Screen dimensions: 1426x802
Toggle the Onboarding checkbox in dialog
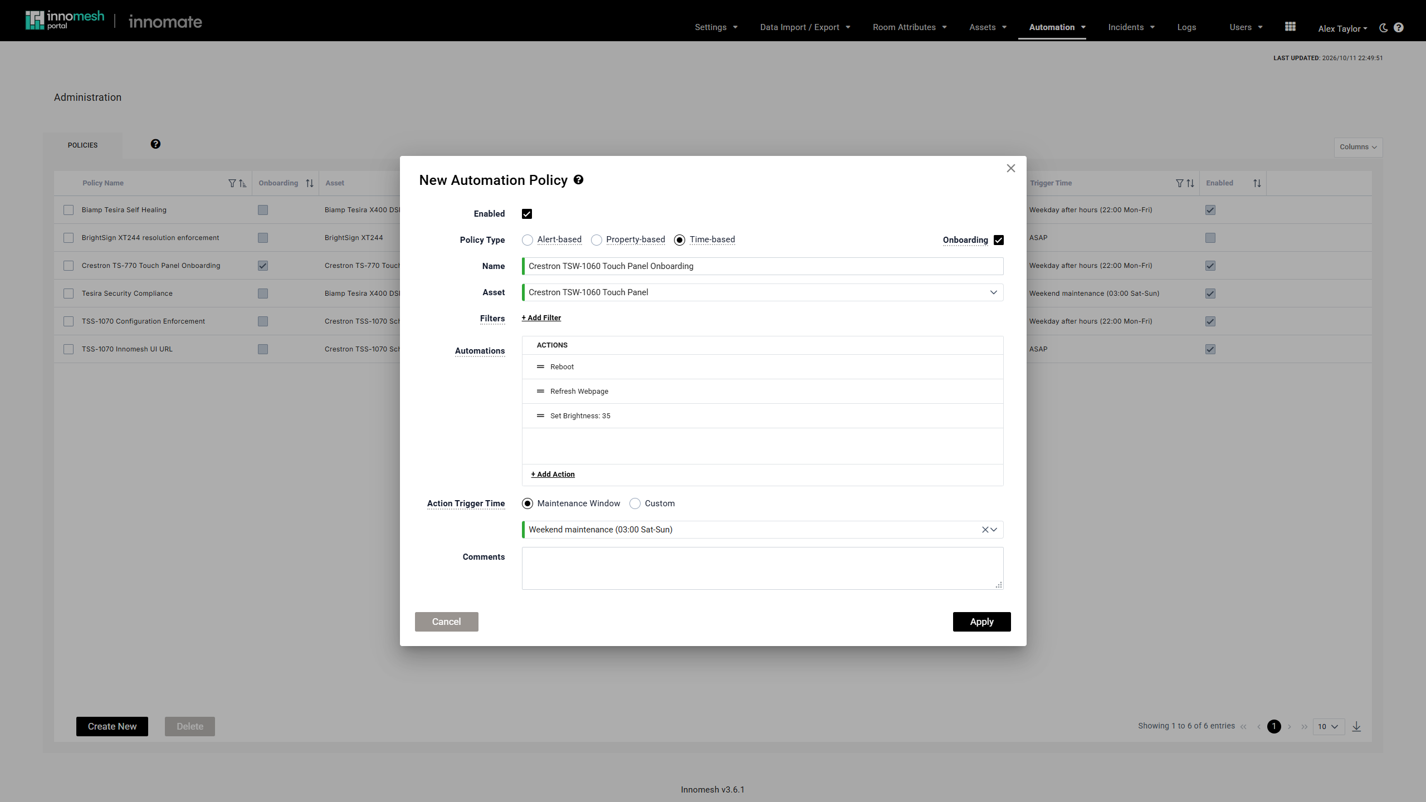click(x=999, y=240)
